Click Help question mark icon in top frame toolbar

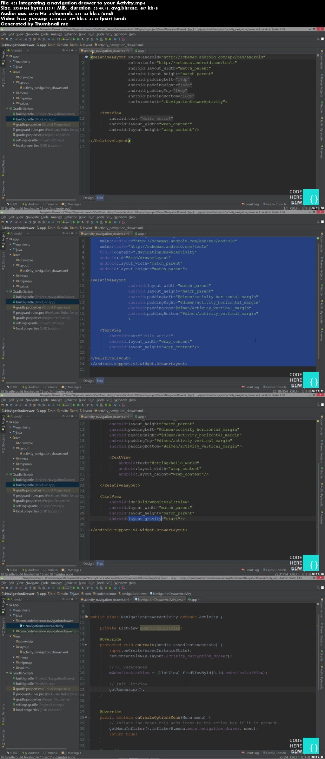(x=119, y=39)
